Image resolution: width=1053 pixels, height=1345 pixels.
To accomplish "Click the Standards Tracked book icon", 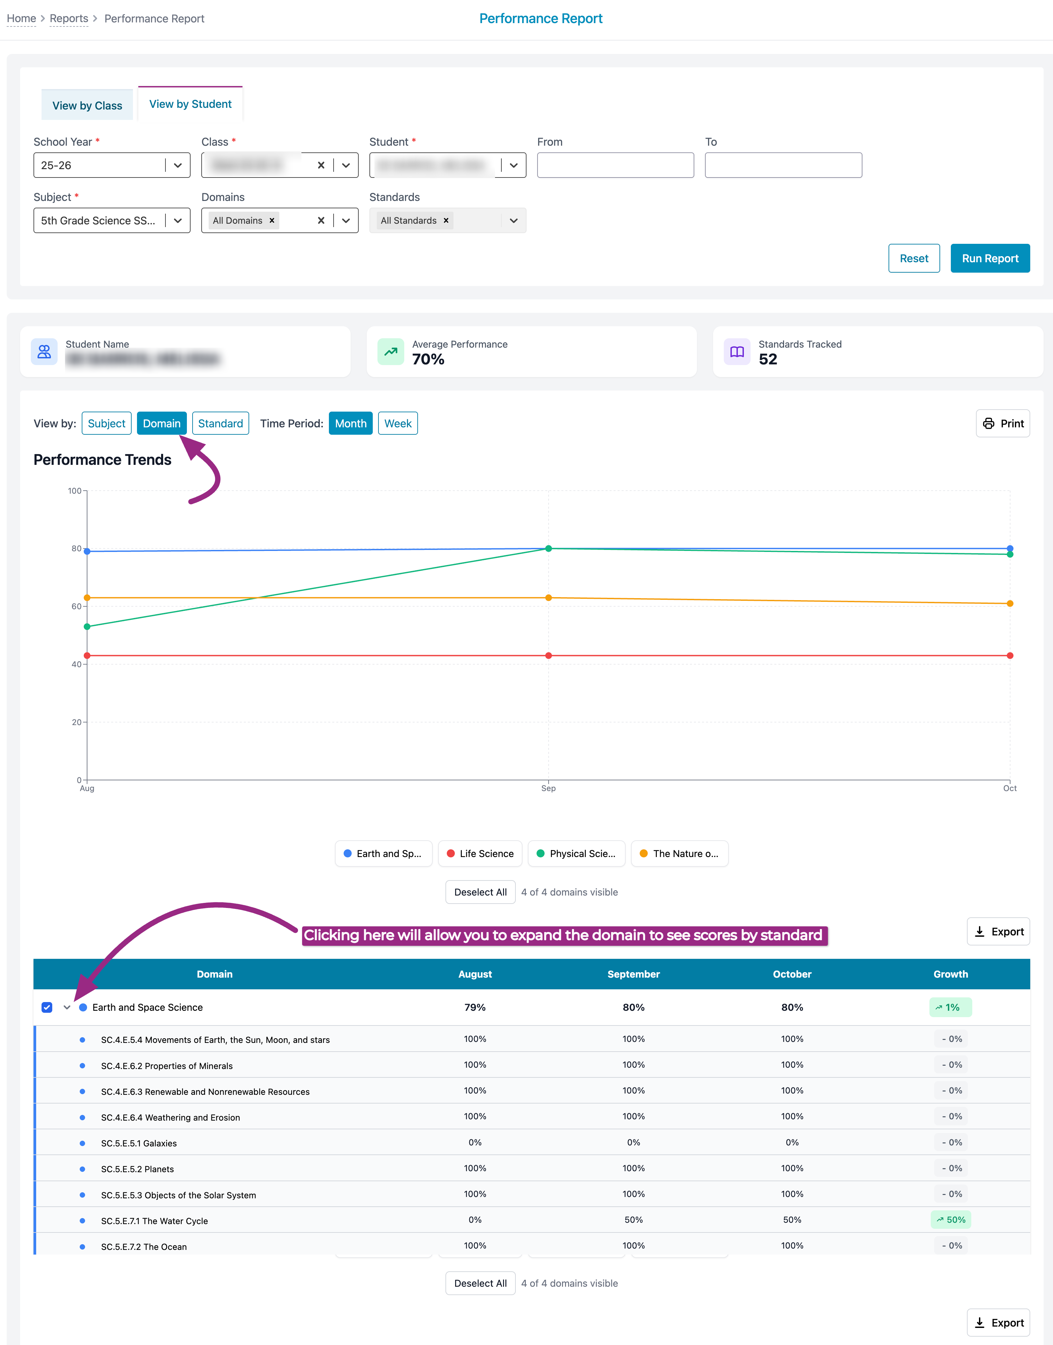I will [737, 351].
